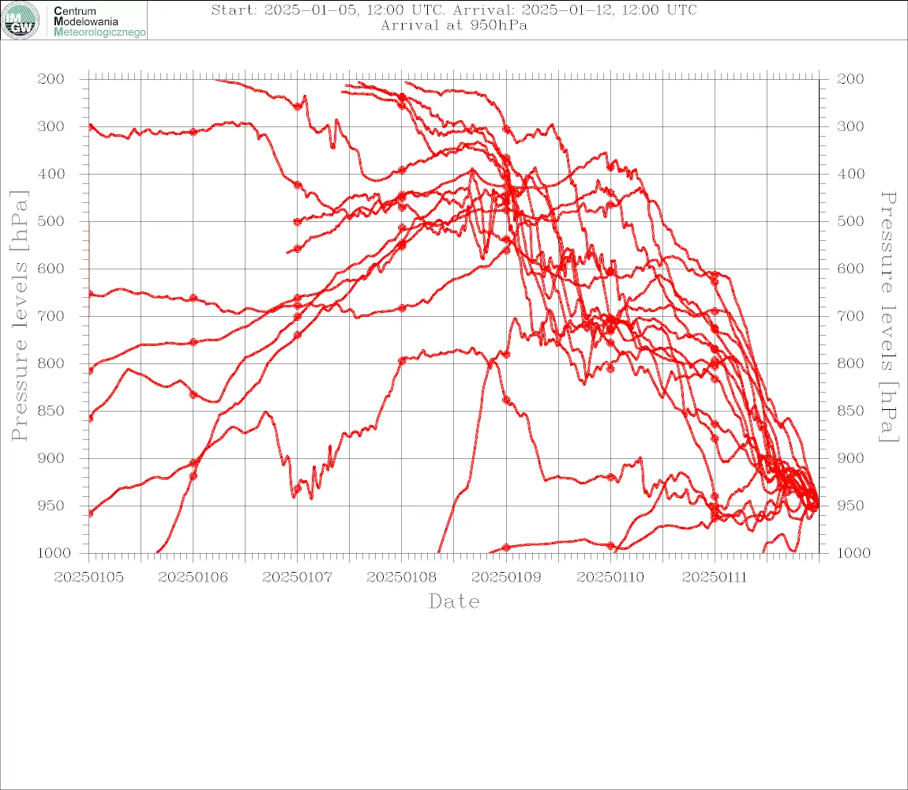Click the left axis label 950
Screen dimensions: 908x790
click(51, 506)
